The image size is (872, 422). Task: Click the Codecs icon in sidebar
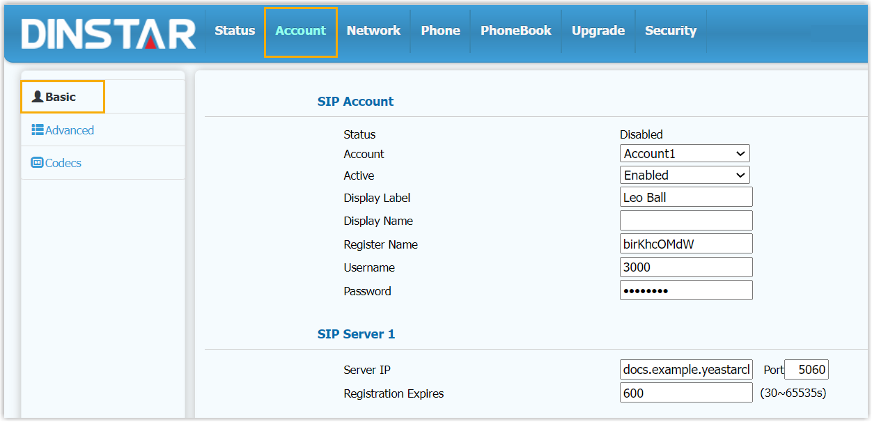38,162
